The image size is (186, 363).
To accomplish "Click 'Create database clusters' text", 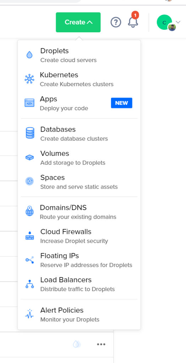I will (x=74, y=139).
